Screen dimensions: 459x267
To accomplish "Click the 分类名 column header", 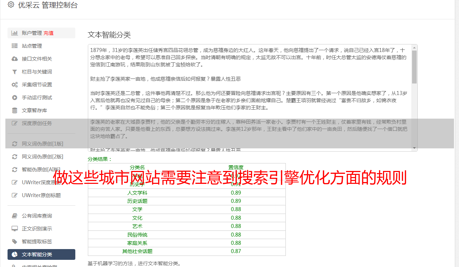I will pyautogui.click(x=137, y=167).
